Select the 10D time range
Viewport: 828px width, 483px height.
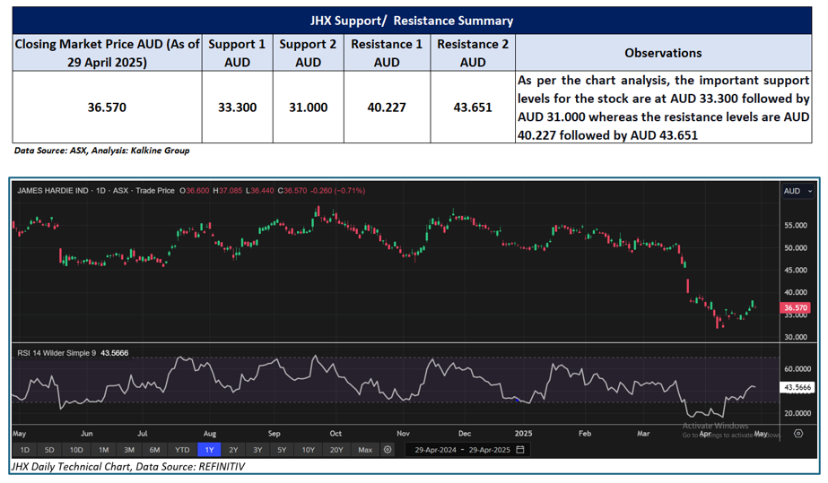[76, 450]
